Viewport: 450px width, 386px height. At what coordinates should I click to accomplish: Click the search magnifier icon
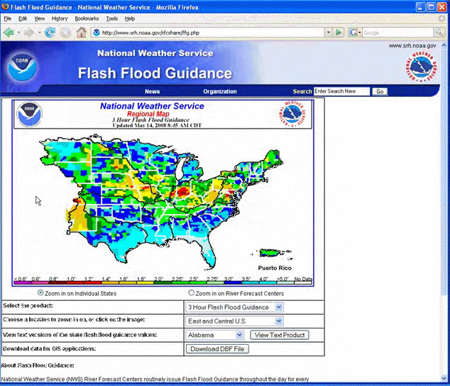pos(439,33)
